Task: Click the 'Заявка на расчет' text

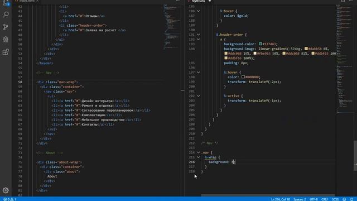Action: coord(101,30)
